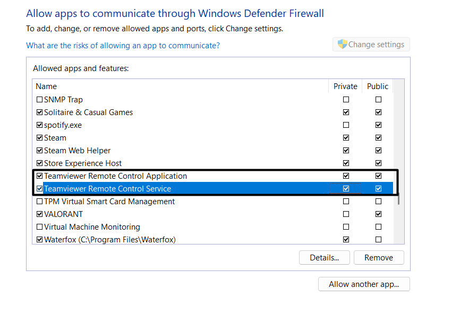Toggle Teamviewer Remote Control Application Public checkbox

(378, 176)
